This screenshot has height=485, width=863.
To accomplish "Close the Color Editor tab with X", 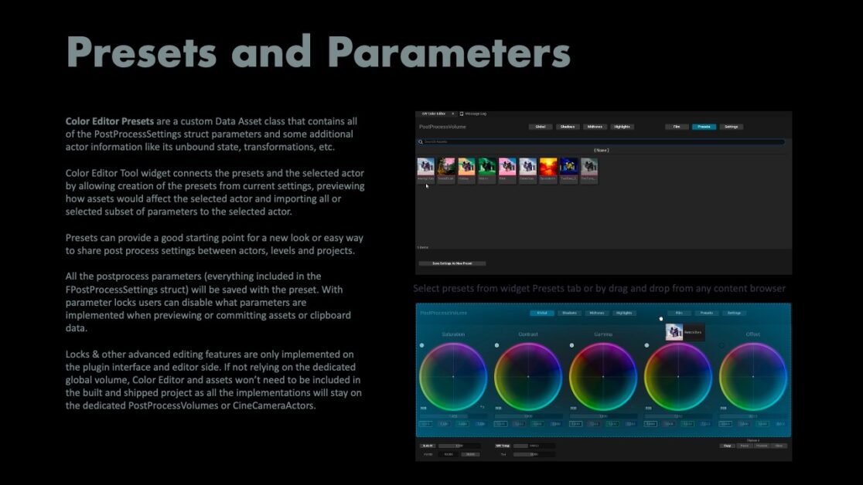I will (x=452, y=114).
